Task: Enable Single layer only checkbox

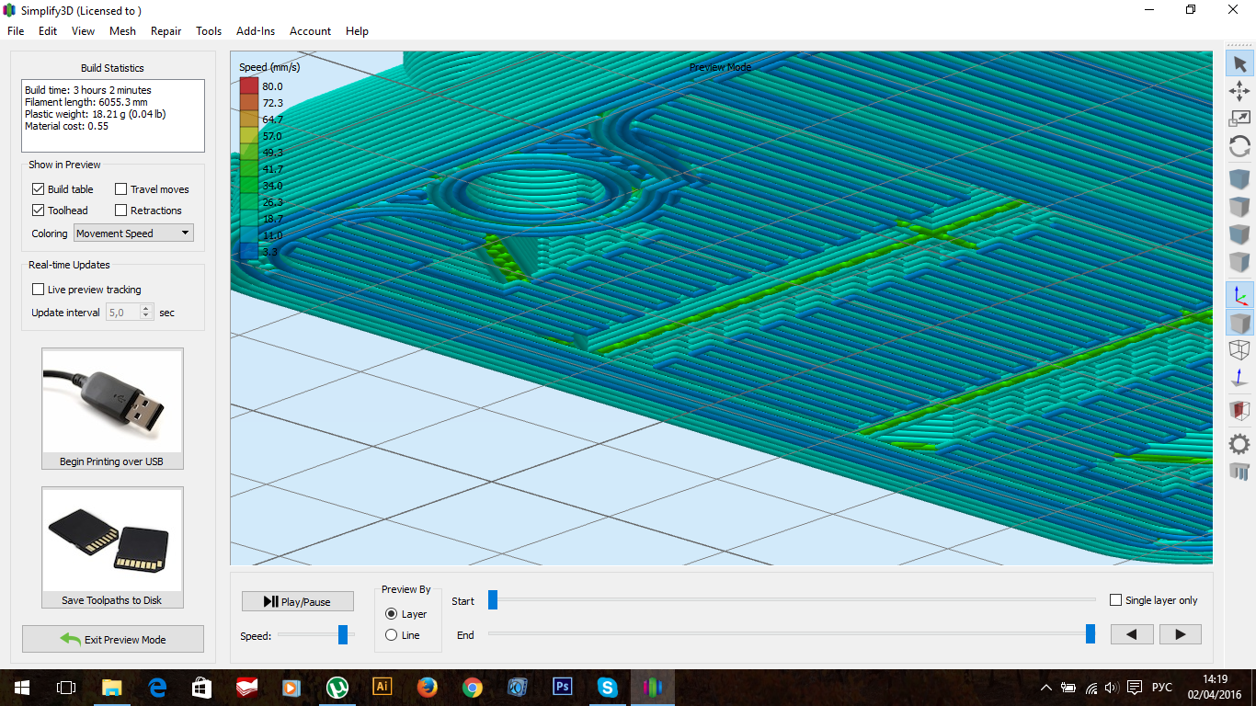Action: coord(1116,600)
